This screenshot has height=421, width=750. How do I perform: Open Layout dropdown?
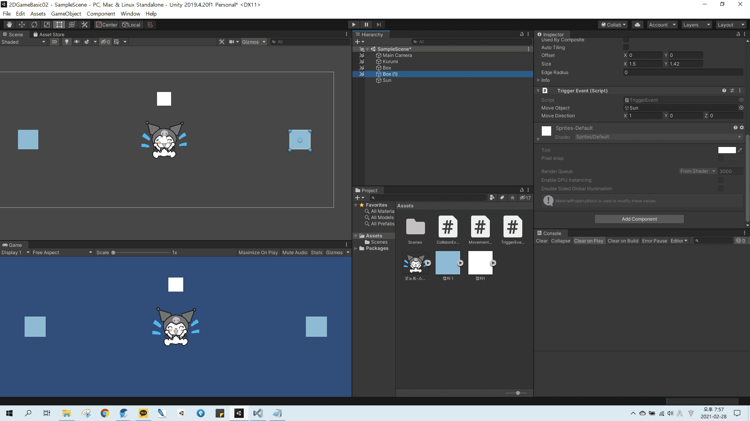[x=731, y=25]
